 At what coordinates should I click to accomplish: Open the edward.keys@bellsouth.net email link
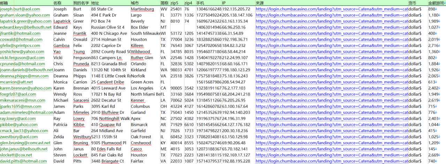click(x=26, y=27)
